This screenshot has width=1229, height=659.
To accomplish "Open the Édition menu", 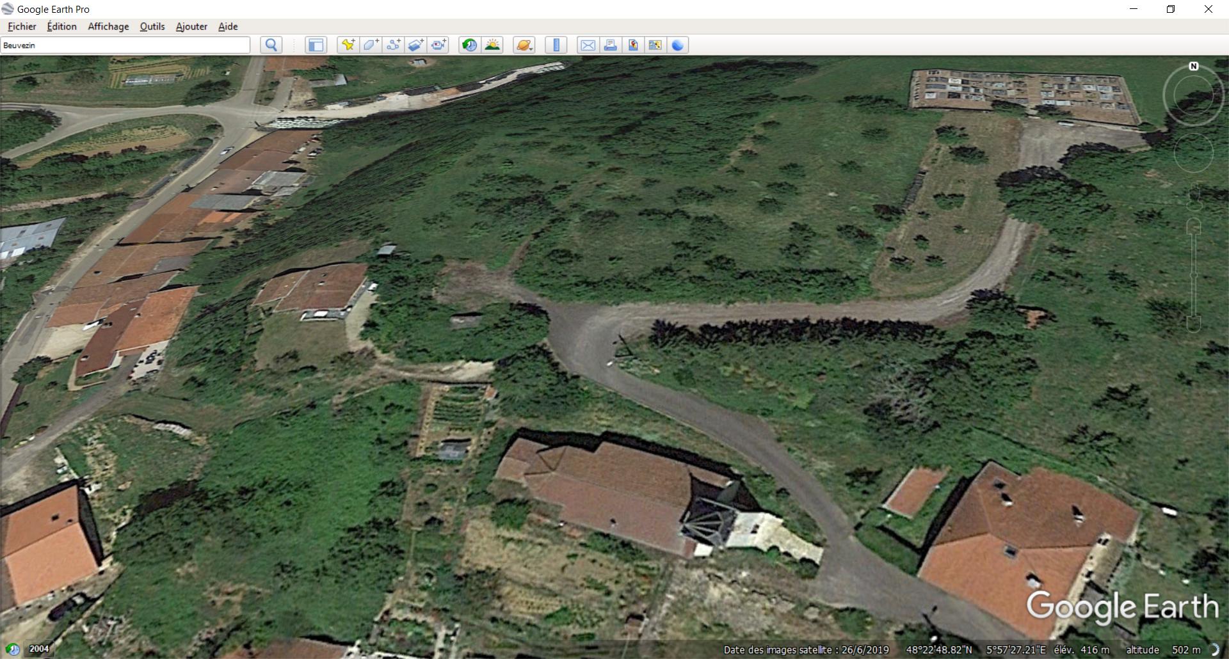I will 61,26.
